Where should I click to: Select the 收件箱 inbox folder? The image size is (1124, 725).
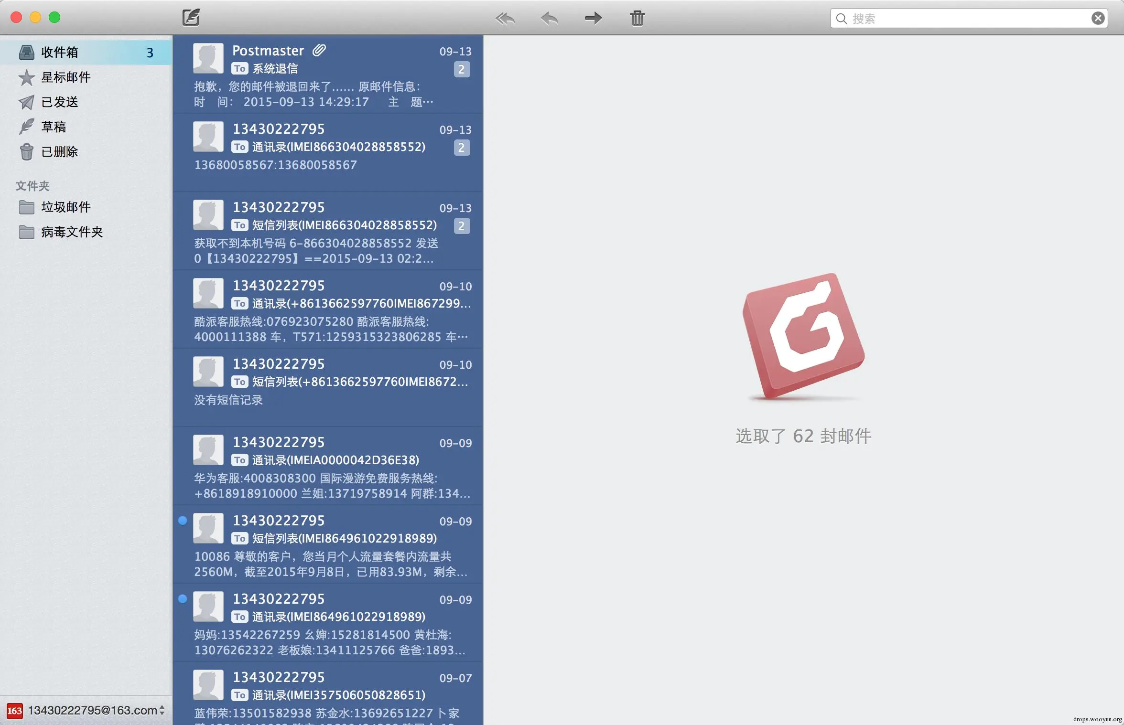pos(59,52)
